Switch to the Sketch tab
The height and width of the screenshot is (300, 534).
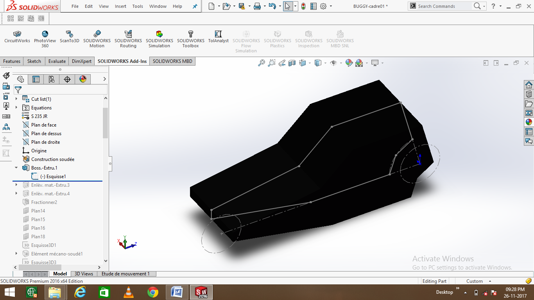pyautogui.click(x=34, y=61)
